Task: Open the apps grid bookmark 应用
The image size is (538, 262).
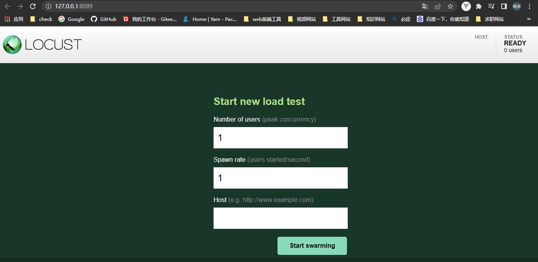Action: pos(14,19)
